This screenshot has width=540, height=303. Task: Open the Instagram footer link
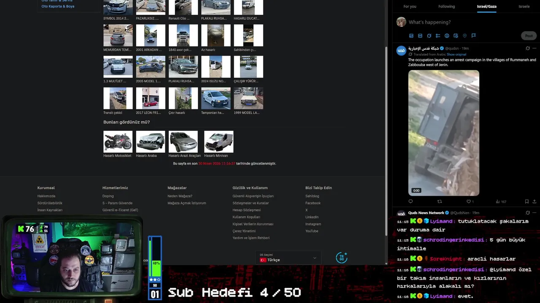click(x=313, y=224)
